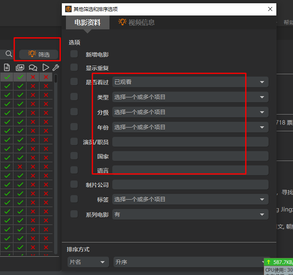Tick the 显示重复 checkbox
This screenshot has width=293, height=275.
[74, 67]
